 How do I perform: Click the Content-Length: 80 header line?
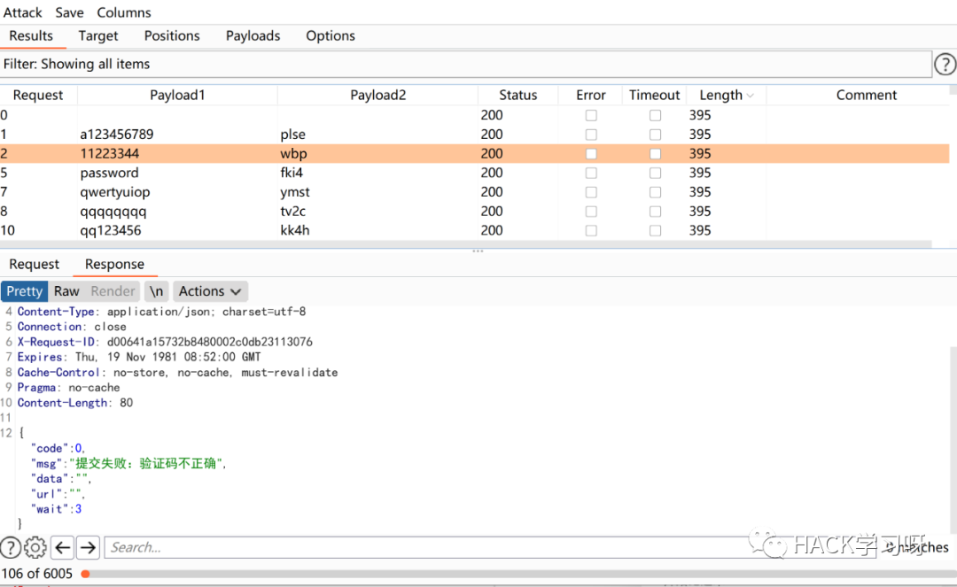(75, 403)
